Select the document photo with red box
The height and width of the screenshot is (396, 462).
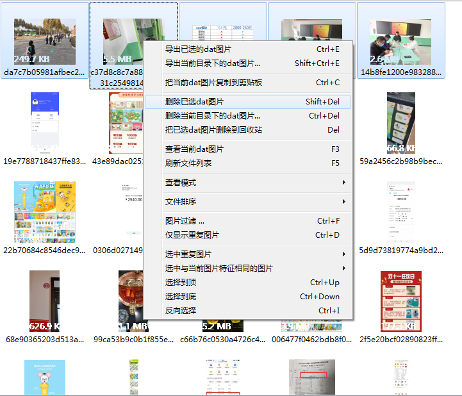(x=312, y=377)
